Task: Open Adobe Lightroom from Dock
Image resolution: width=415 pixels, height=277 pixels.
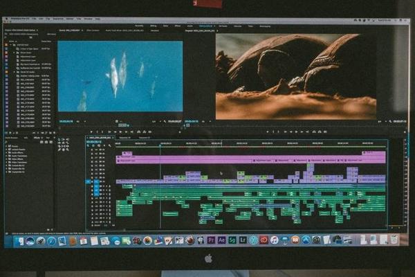Action: click(243, 240)
